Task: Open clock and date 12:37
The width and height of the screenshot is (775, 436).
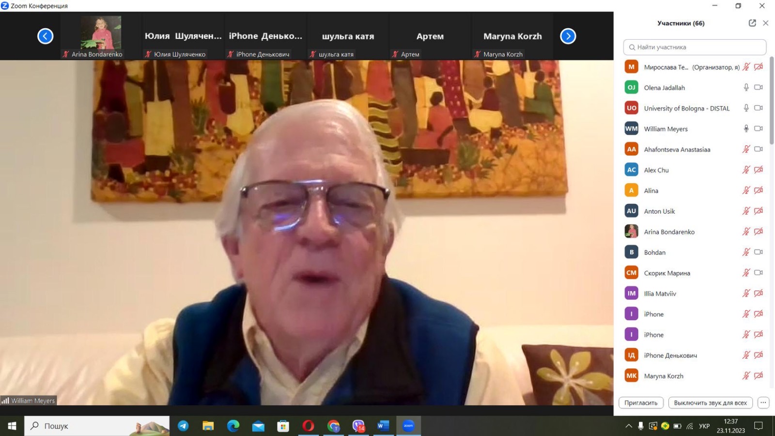Action: coord(731,426)
